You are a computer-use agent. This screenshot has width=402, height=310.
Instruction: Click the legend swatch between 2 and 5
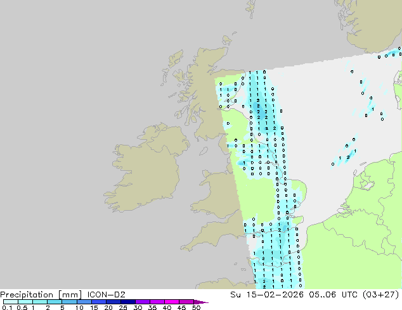(x=55, y=302)
